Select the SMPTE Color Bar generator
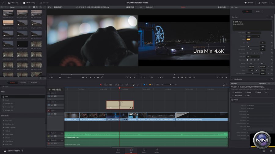 23,128
